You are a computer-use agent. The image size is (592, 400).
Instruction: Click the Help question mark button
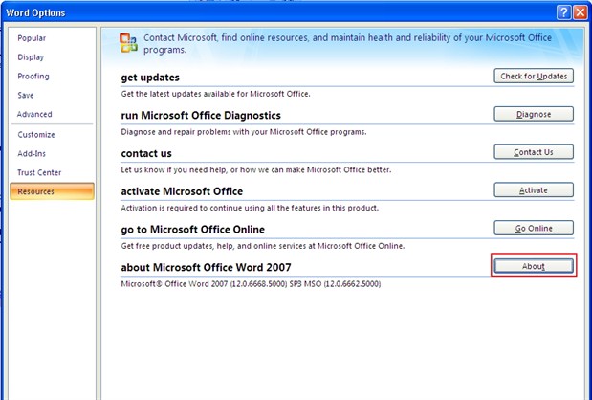[x=563, y=11]
